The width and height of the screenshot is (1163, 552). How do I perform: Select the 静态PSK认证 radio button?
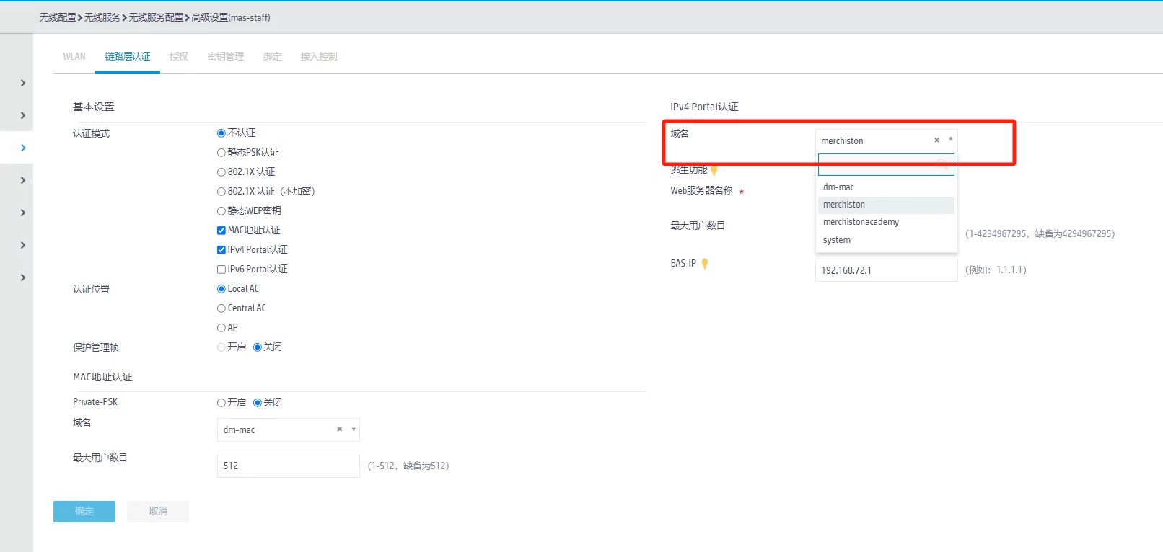click(x=221, y=153)
